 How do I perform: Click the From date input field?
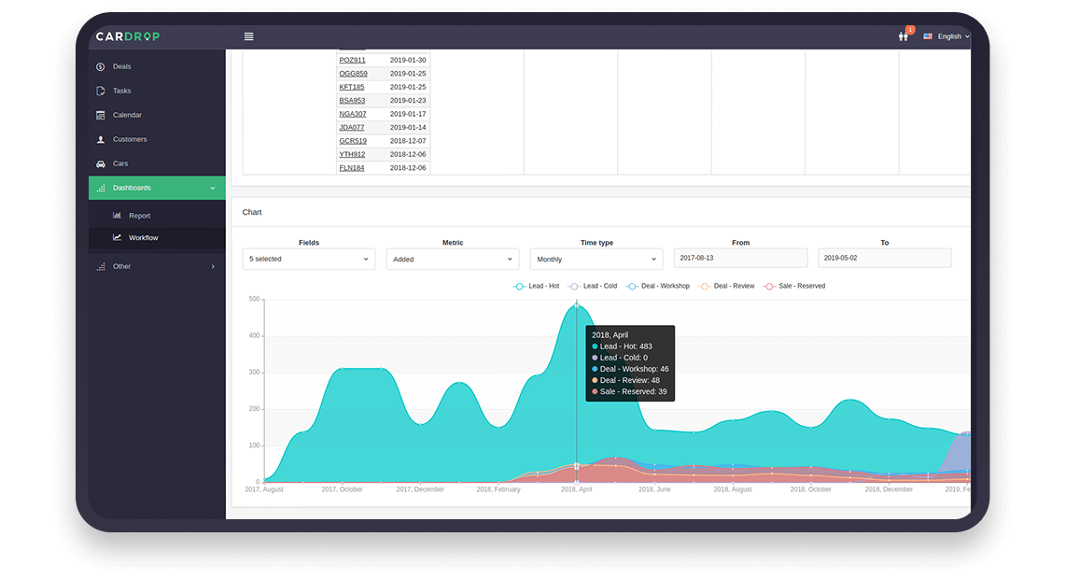pyautogui.click(x=740, y=258)
